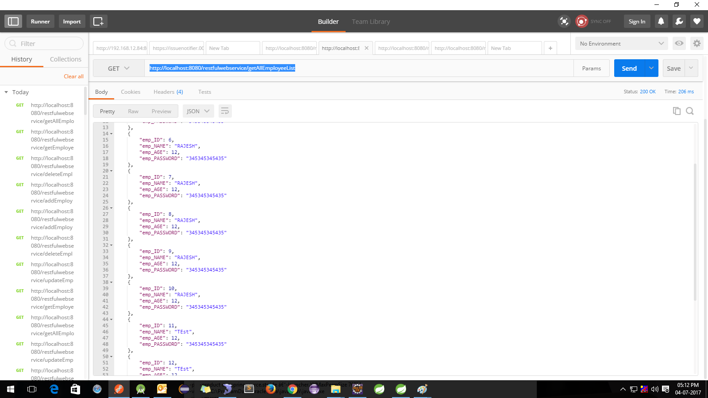Open the Headers (4) tab

point(168,92)
